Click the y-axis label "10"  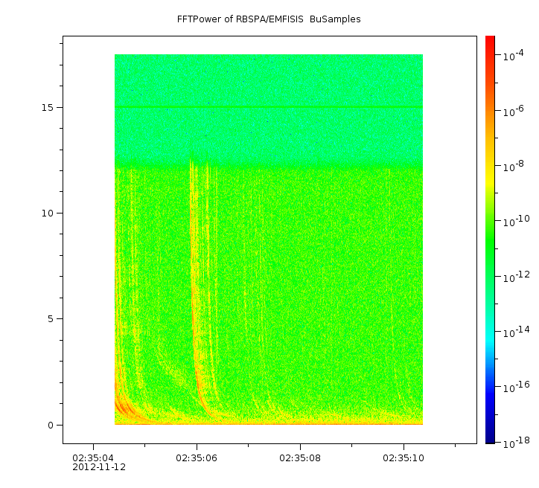pos(48,213)
